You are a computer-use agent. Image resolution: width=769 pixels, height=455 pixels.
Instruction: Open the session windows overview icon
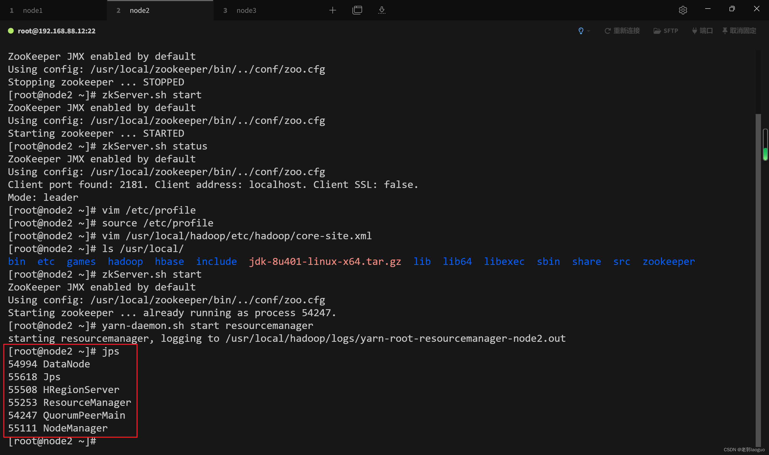click(357, 10)
